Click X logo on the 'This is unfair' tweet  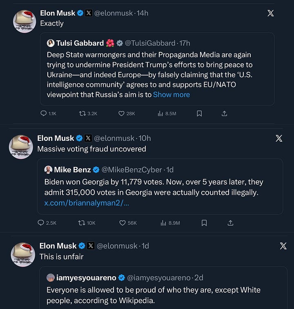[x=283, y=246]
